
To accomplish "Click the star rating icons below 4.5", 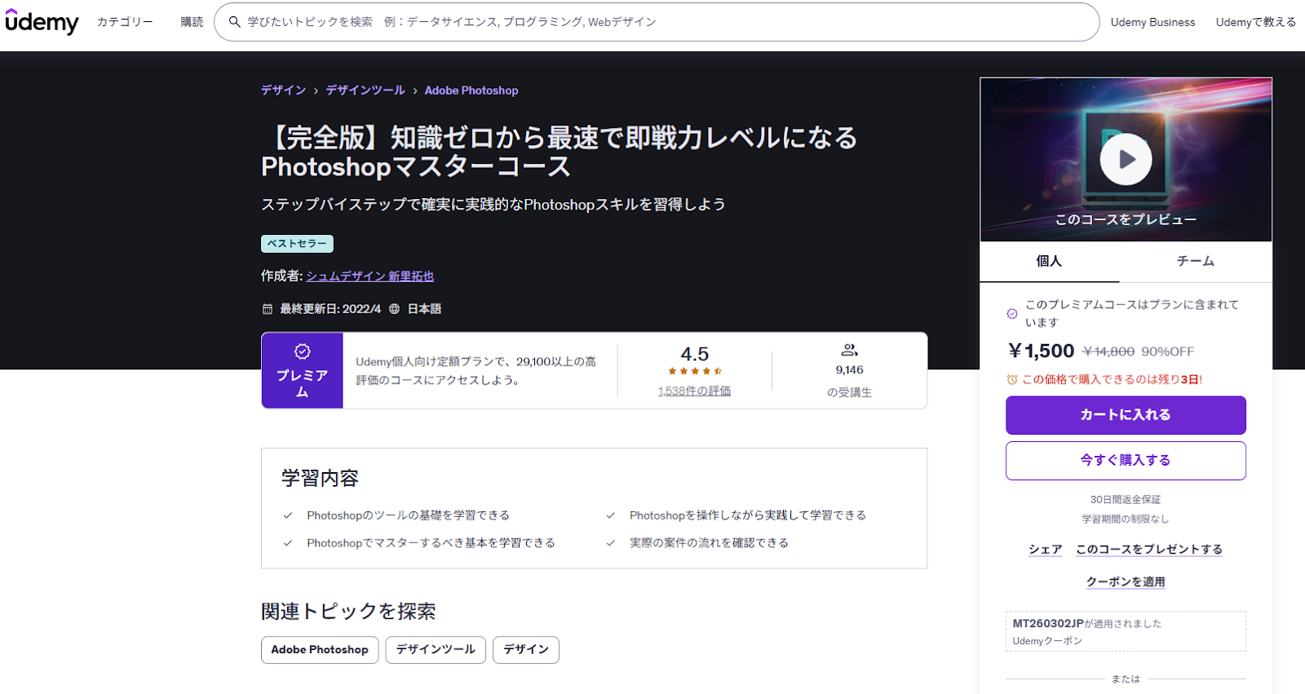I will 695,371.
